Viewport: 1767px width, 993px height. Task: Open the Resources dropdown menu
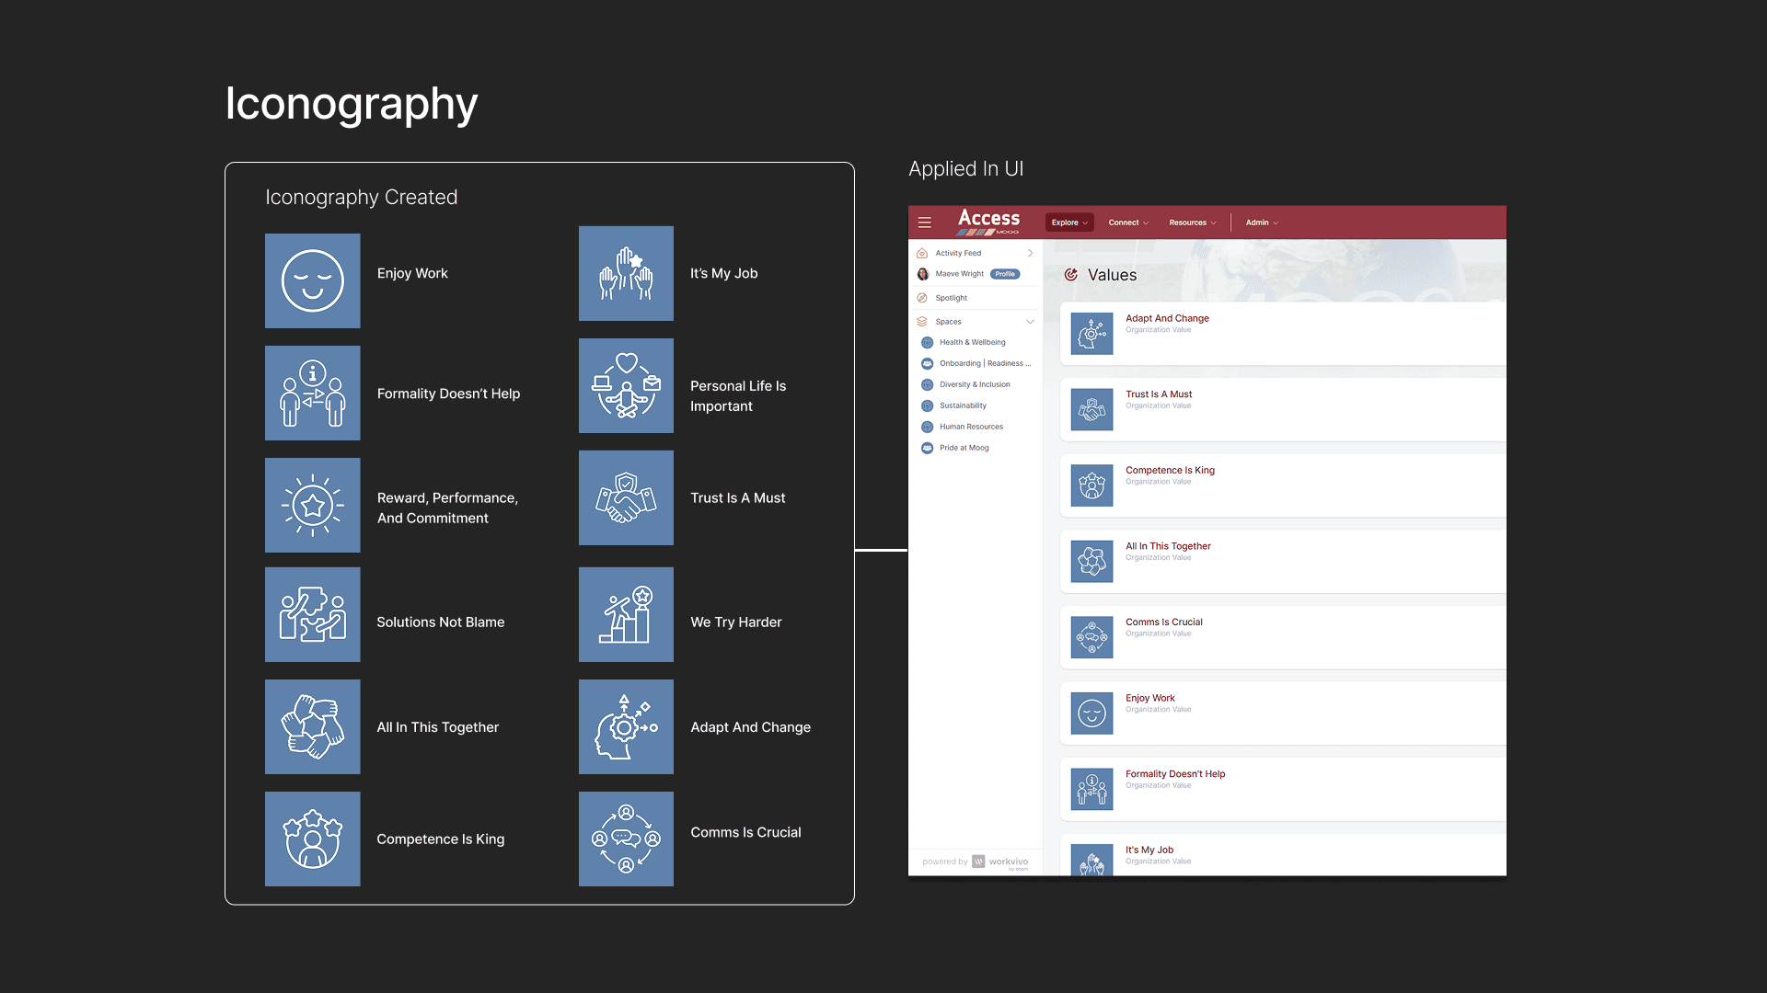tap(1192, 223)
